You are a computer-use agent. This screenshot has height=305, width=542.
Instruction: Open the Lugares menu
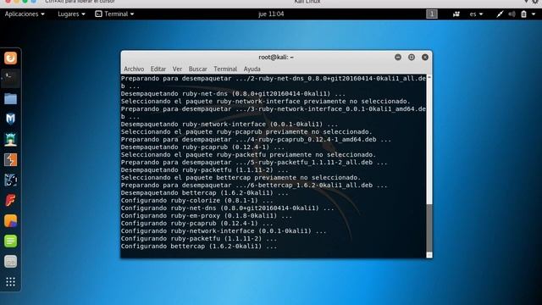click(71, 14)
